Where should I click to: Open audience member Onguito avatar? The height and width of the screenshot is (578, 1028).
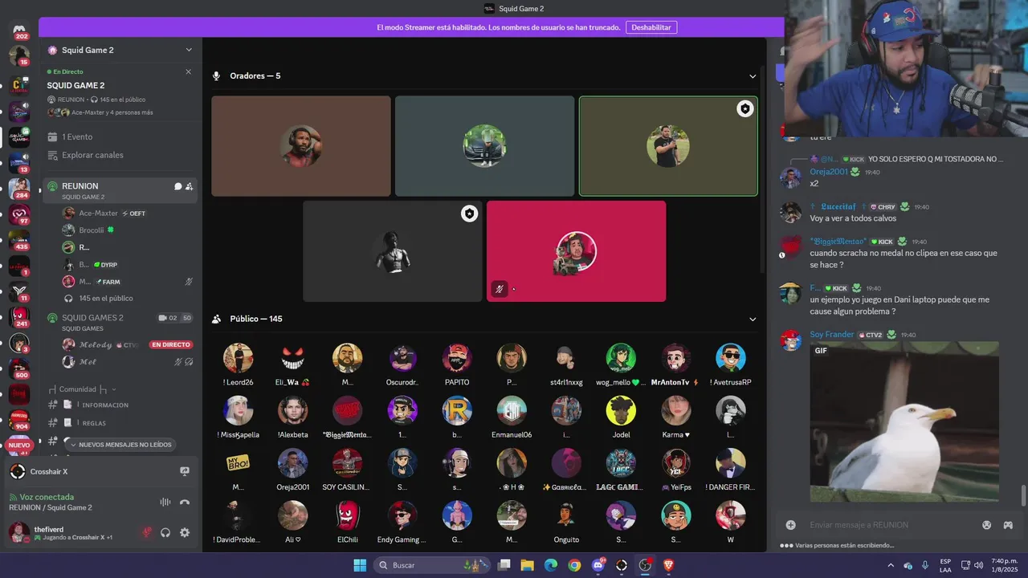click(566, 515)
